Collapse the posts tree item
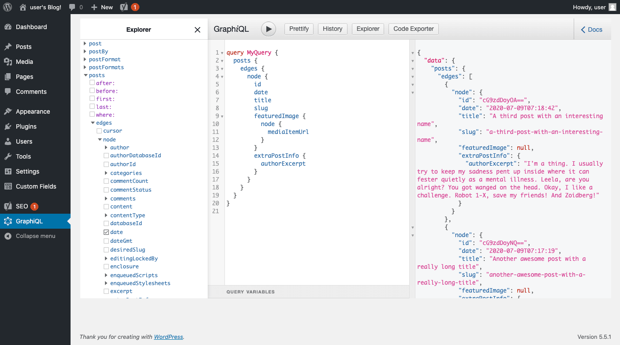Screen dimensions: 620x345 click(x=85, y=75)
